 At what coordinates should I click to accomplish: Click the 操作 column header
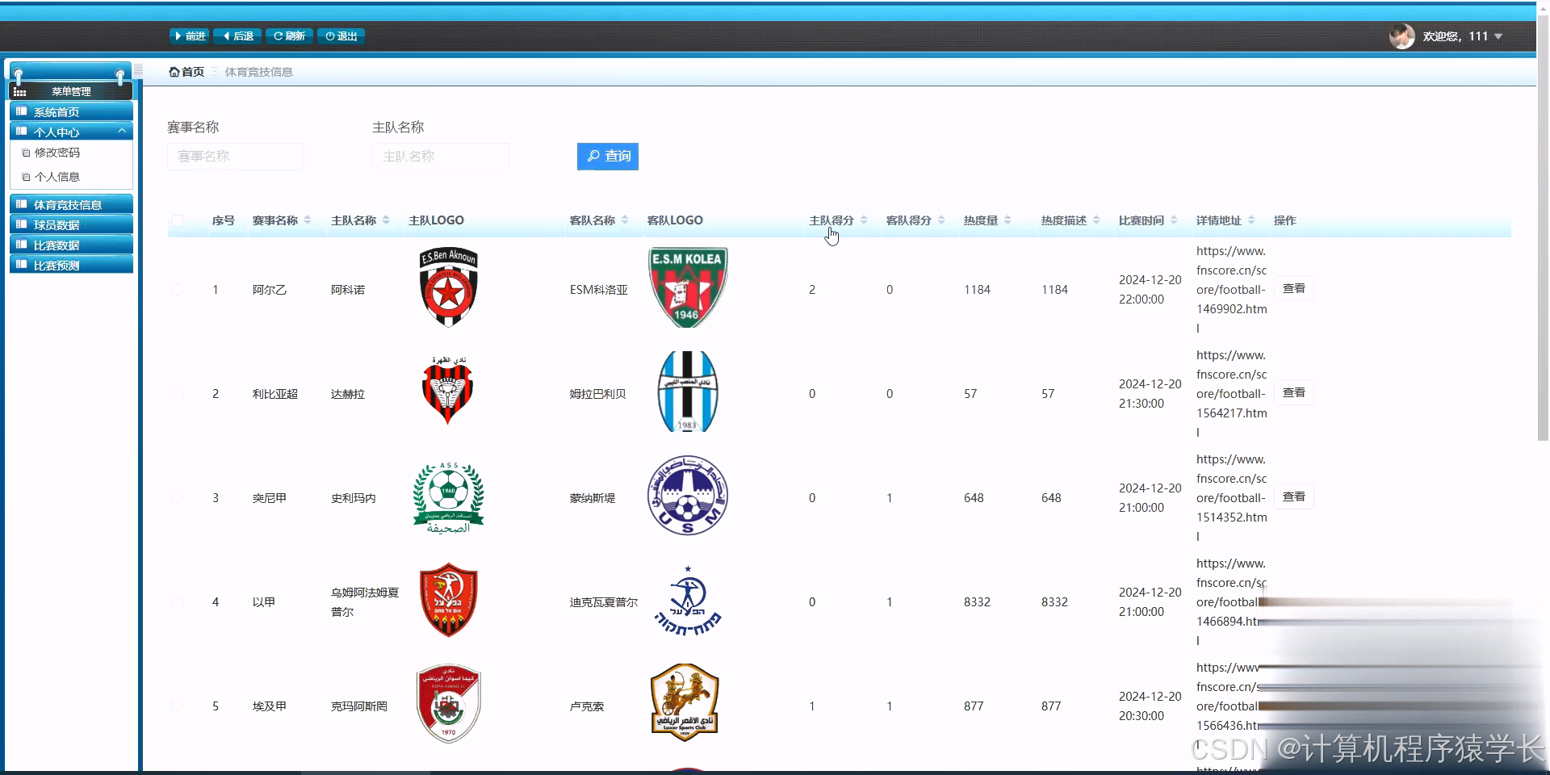(1285, 220)
